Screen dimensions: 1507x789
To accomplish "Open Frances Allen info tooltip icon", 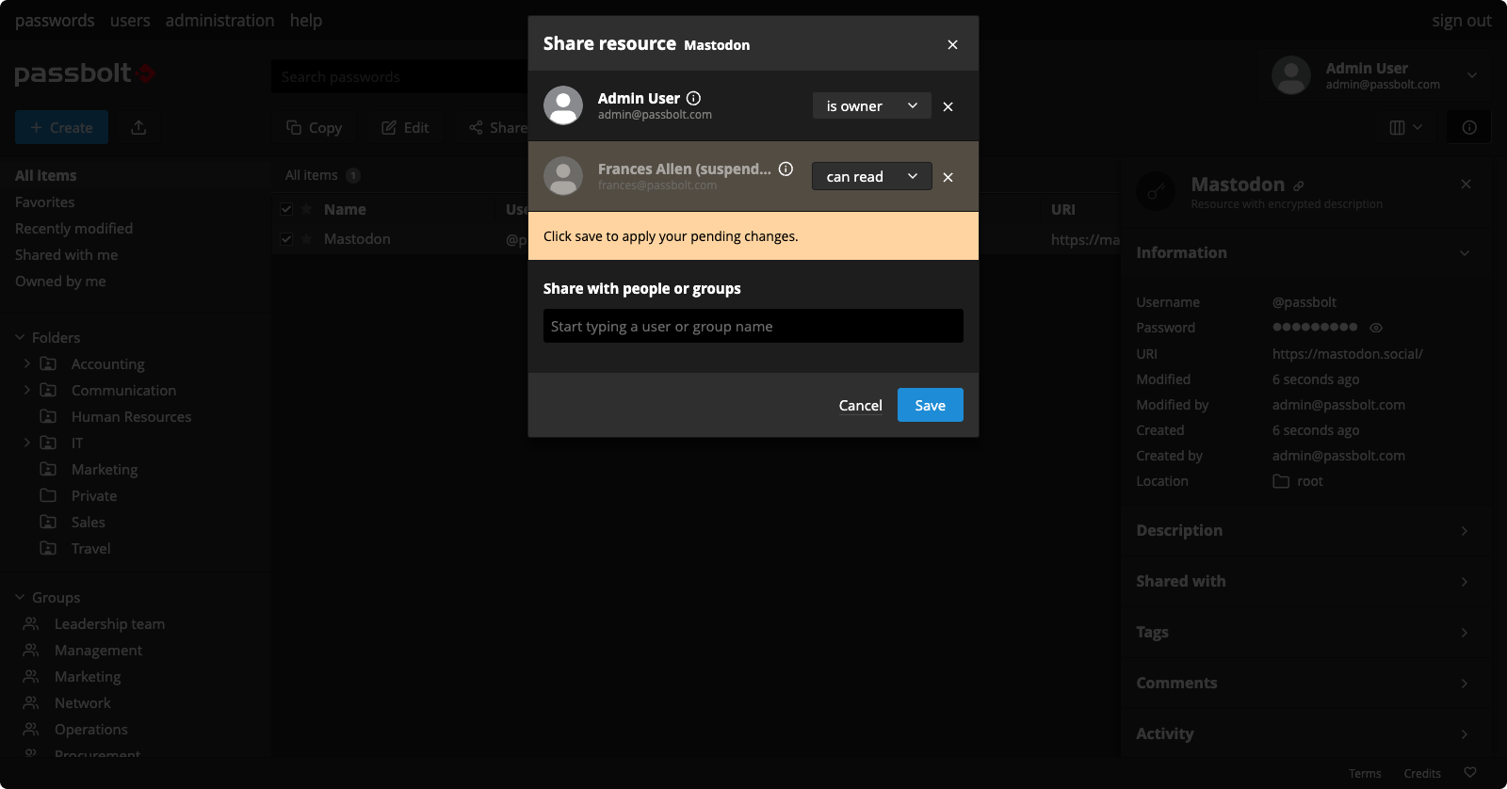I will 786,169.
